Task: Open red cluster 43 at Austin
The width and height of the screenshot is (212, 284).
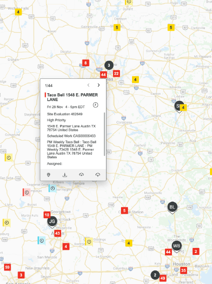Action: tap(57, 233)
